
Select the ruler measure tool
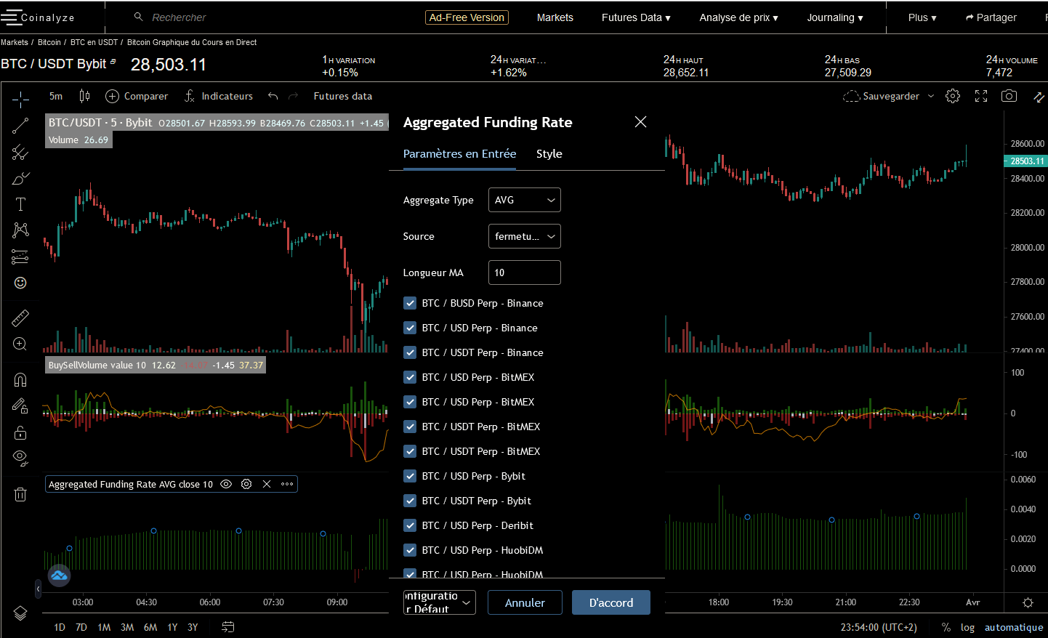click(x=20, y=318)
